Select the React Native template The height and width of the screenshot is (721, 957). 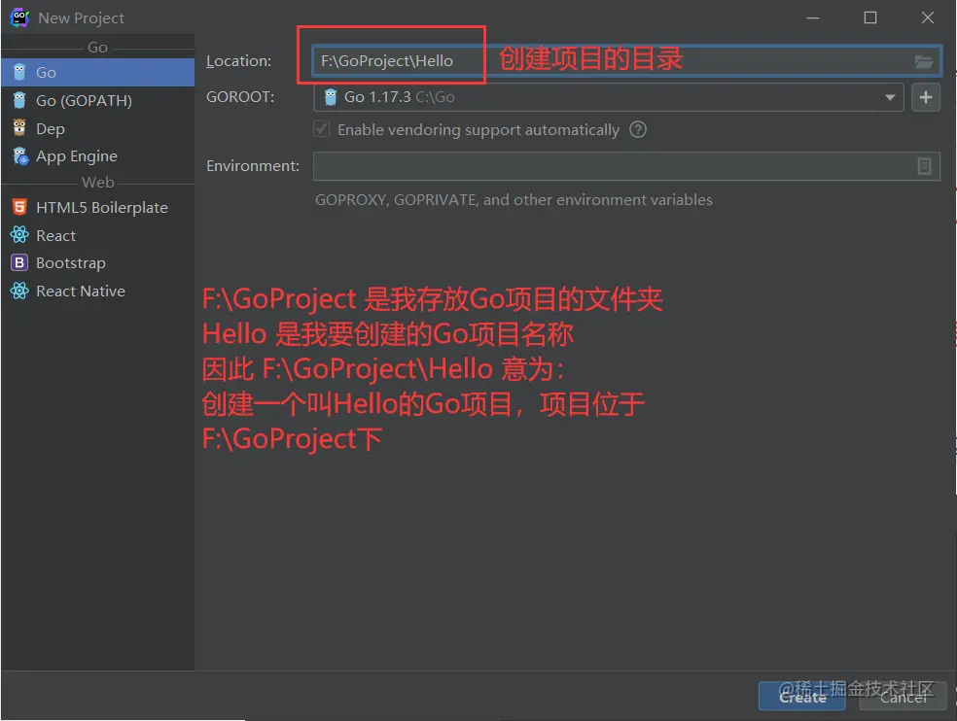97,291
